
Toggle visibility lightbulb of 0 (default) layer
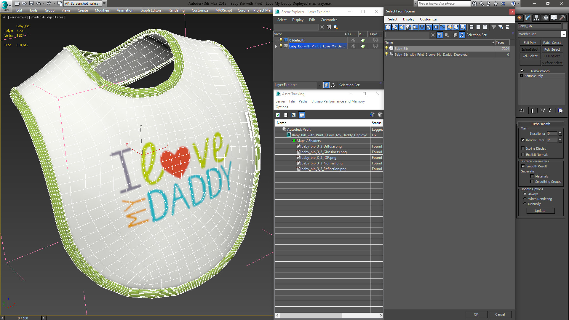(281, 40)
